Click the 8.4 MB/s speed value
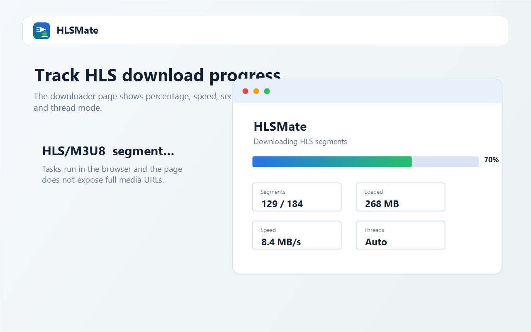 [281, 242]
